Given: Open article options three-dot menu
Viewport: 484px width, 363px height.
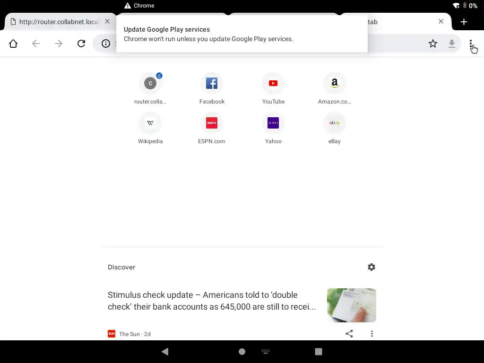Looking at the screenshot, I should [372, 334].
